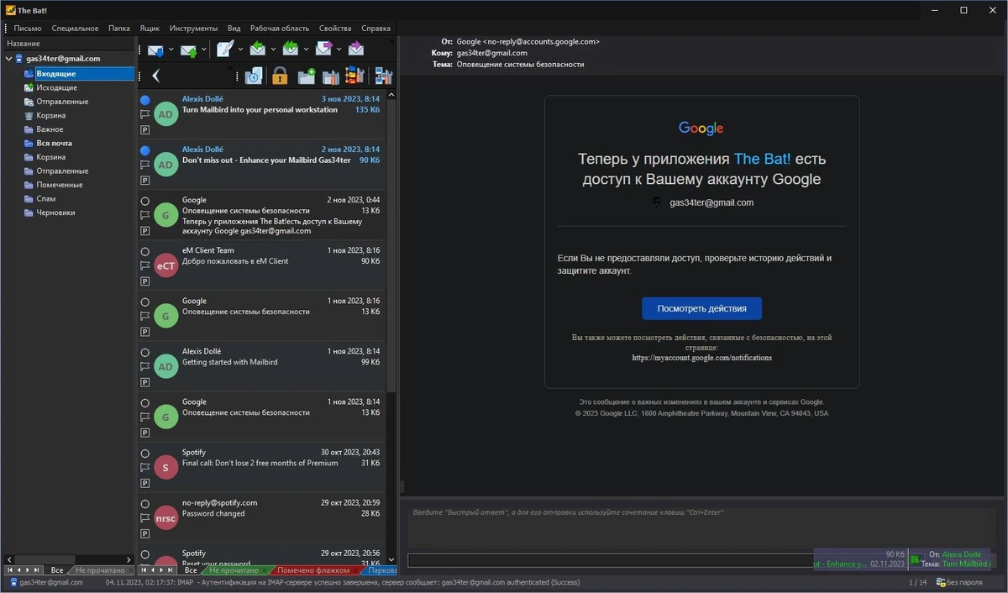Click the Спам folder icon

coord(29,199)
